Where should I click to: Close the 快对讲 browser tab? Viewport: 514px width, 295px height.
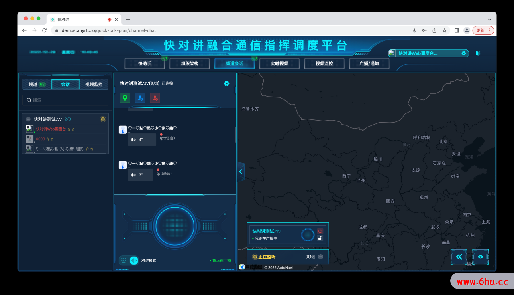click(x=116, y=19)
